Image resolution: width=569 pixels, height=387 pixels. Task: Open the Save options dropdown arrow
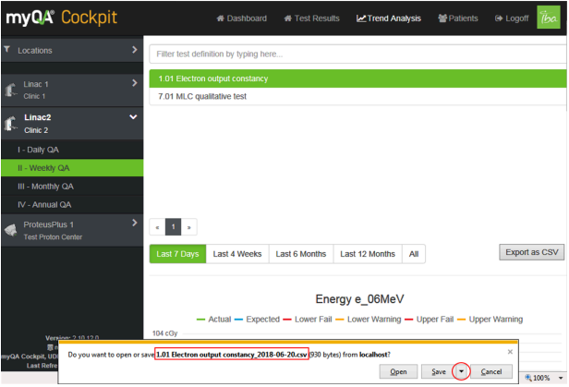(461, 371)
